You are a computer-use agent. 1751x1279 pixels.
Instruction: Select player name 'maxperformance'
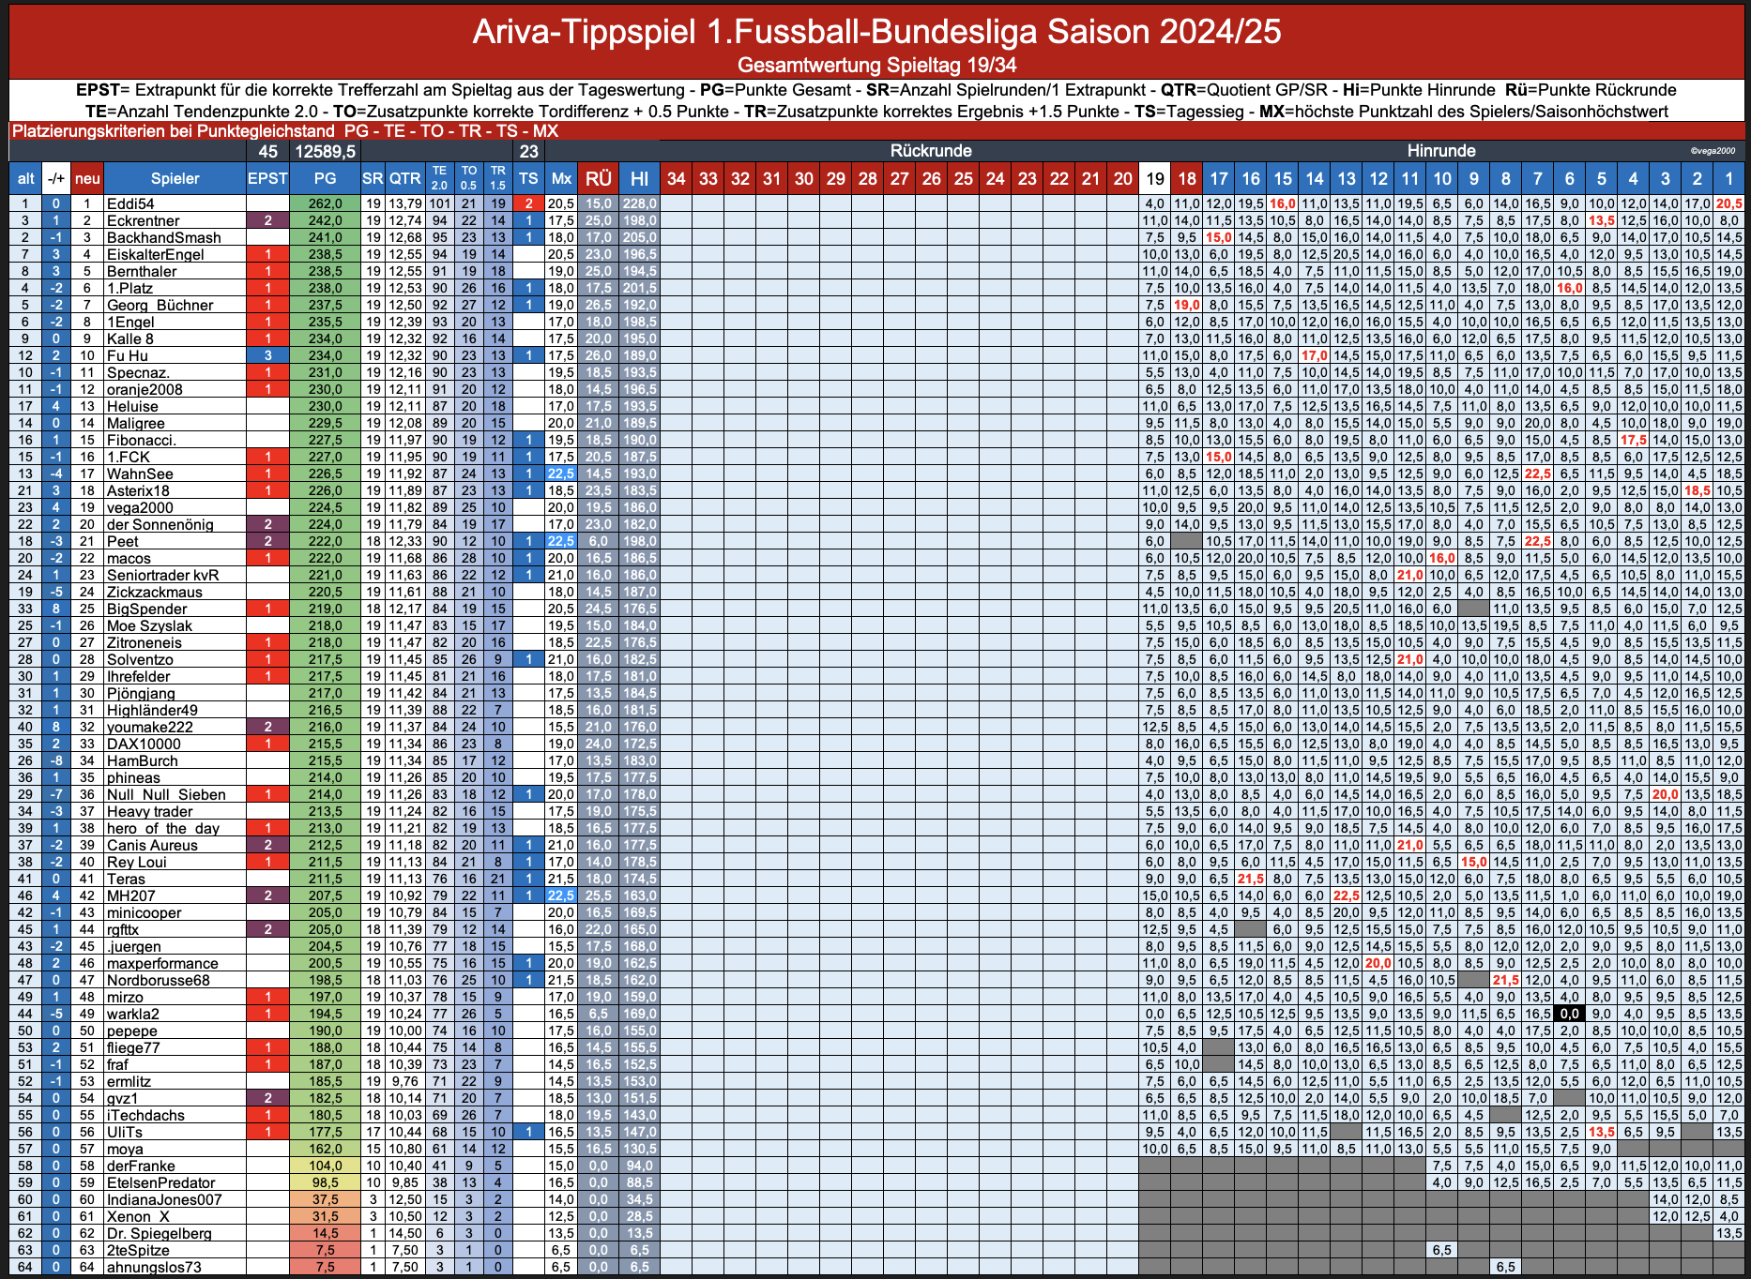pyautogui.click(x=162, y=963)
